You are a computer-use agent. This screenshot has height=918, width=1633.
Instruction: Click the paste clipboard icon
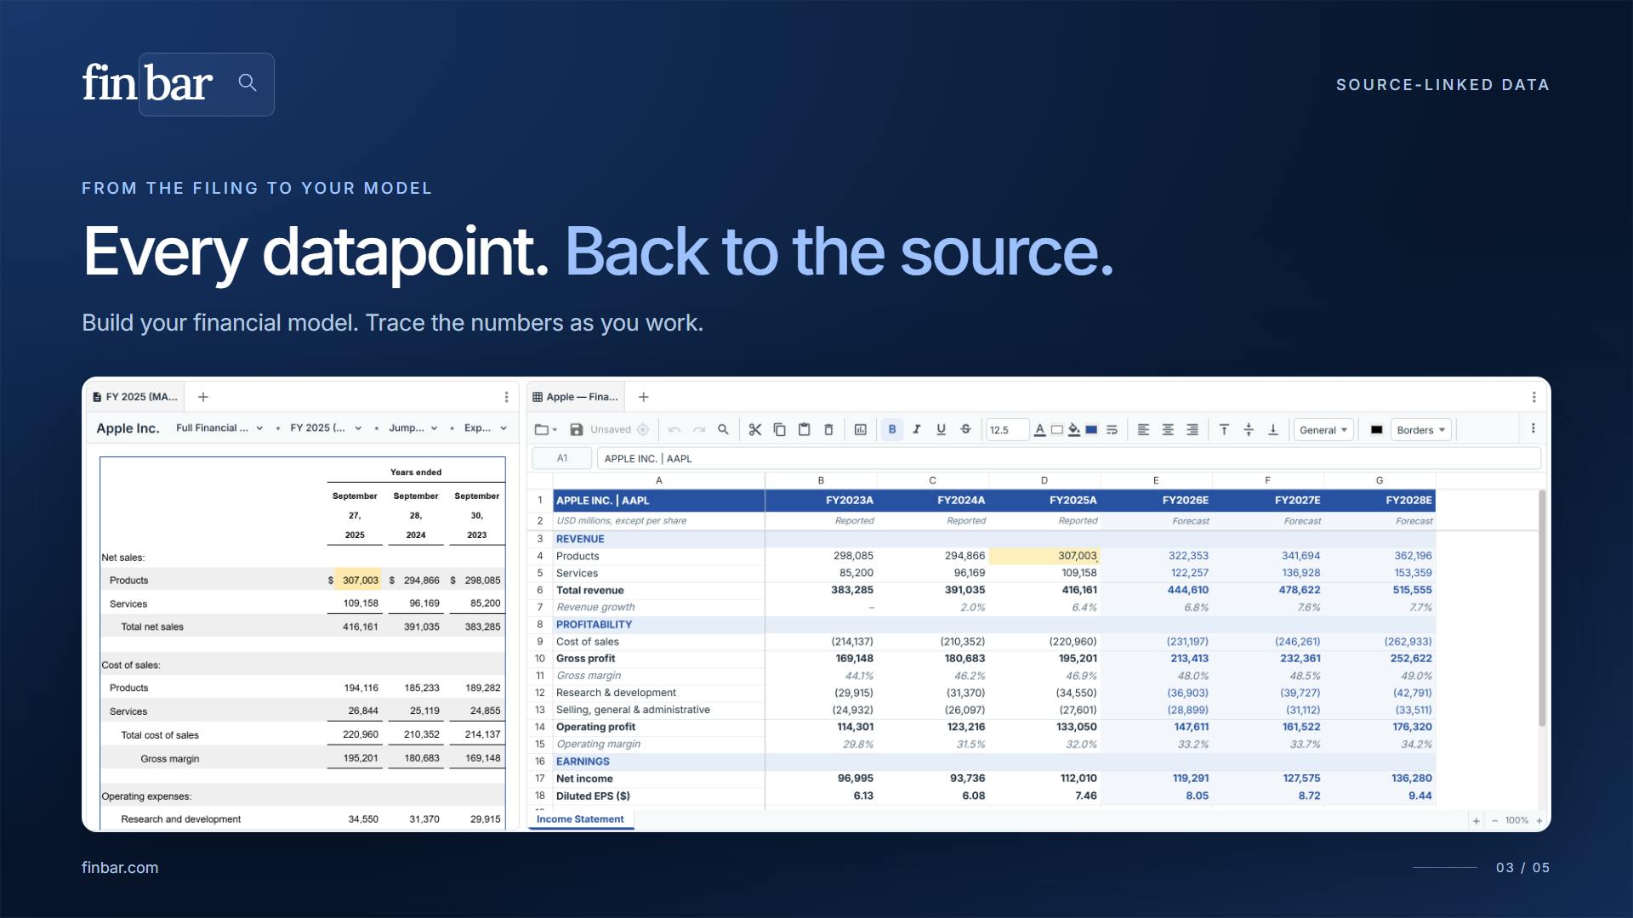tap(804, 429)
